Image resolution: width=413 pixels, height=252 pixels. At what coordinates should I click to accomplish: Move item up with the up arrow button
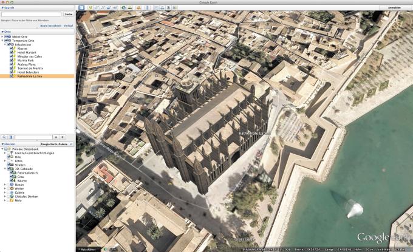click(x=56, y=137)
